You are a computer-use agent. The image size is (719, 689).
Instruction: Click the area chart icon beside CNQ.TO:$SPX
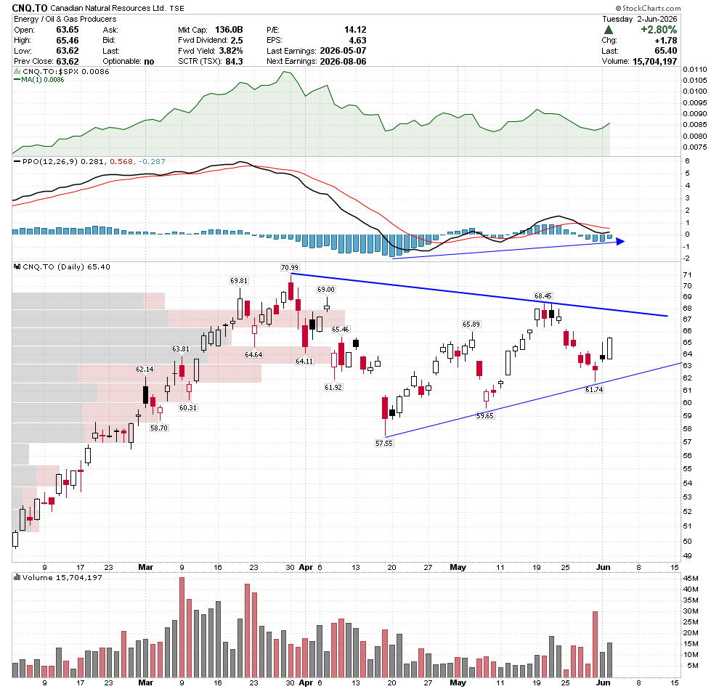click(x=17, y=71)
